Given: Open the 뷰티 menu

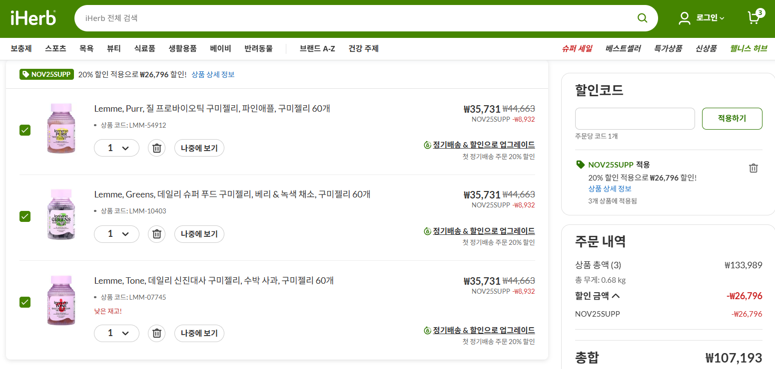Looking at the screenshot, I should 113,48.
